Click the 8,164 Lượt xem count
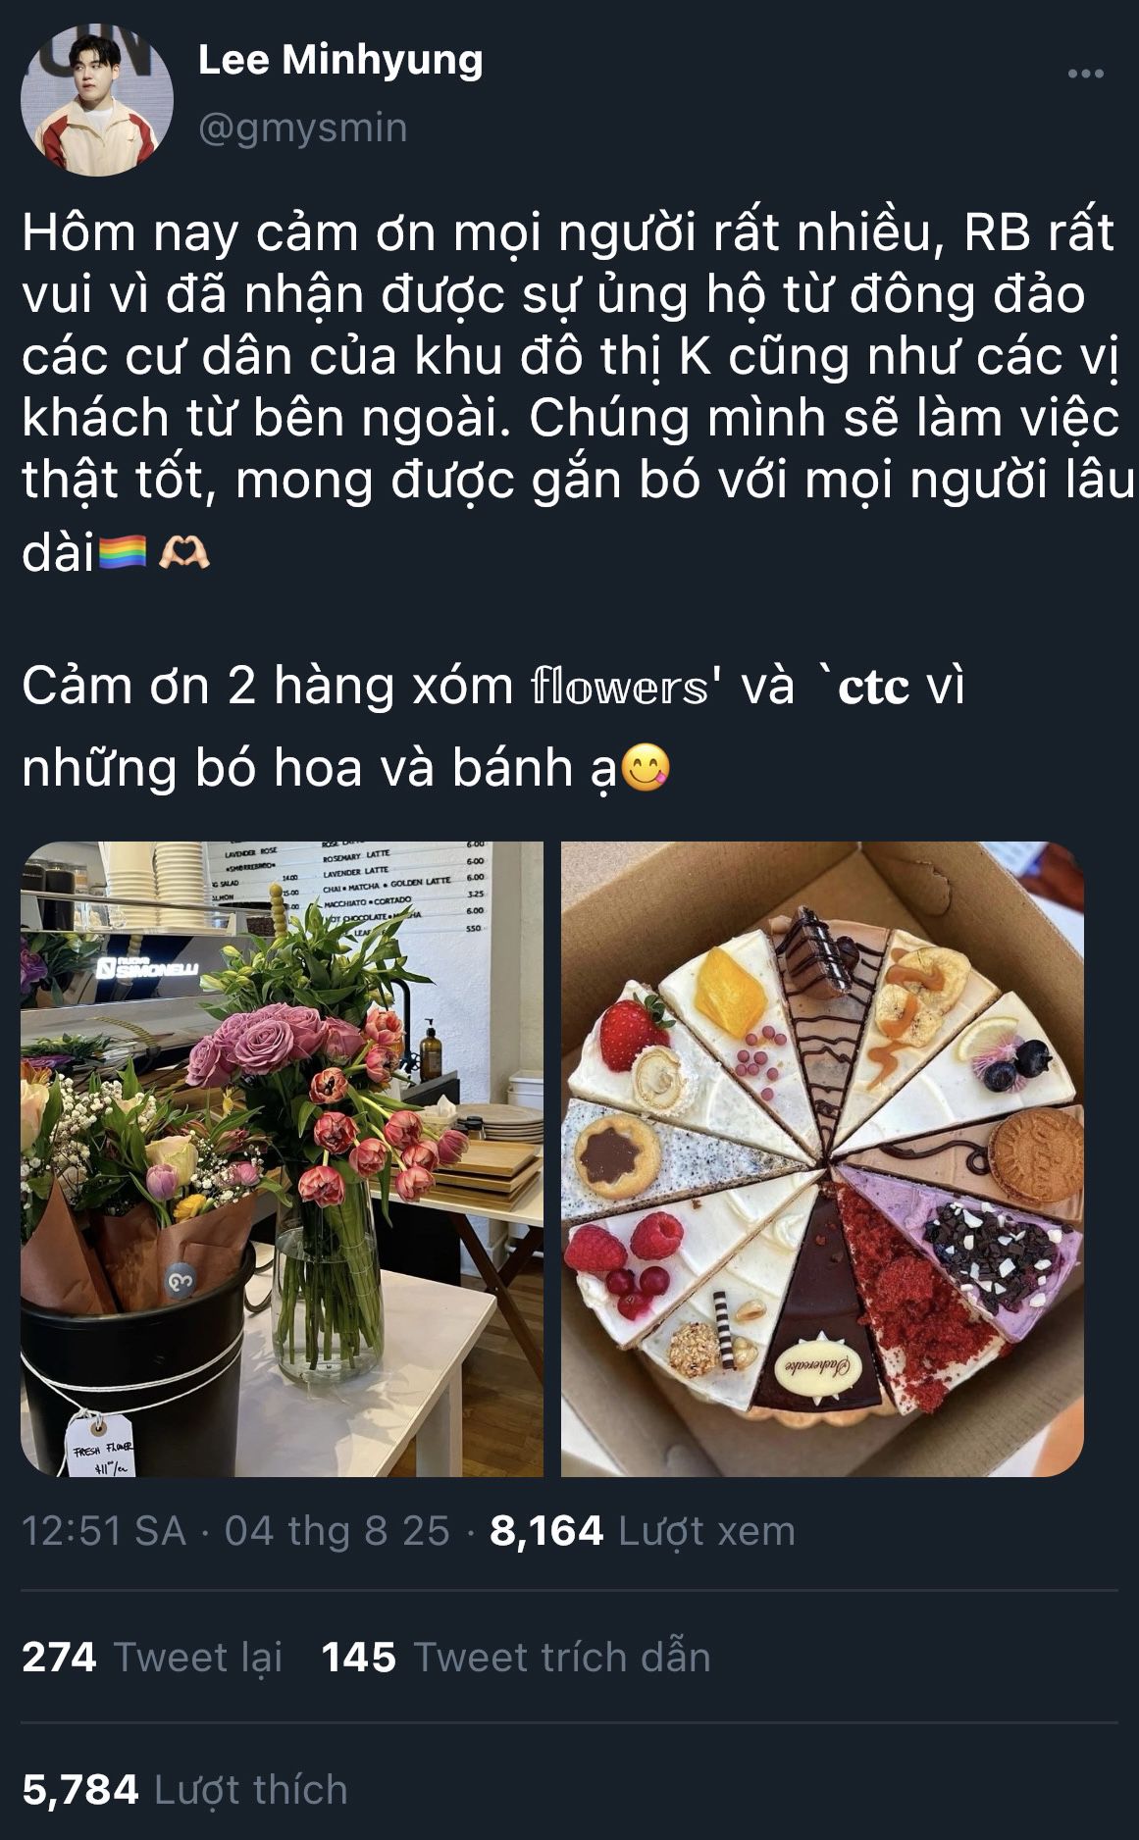1139x1840 pixels. pyautogui.click(x=643, y=1531)
